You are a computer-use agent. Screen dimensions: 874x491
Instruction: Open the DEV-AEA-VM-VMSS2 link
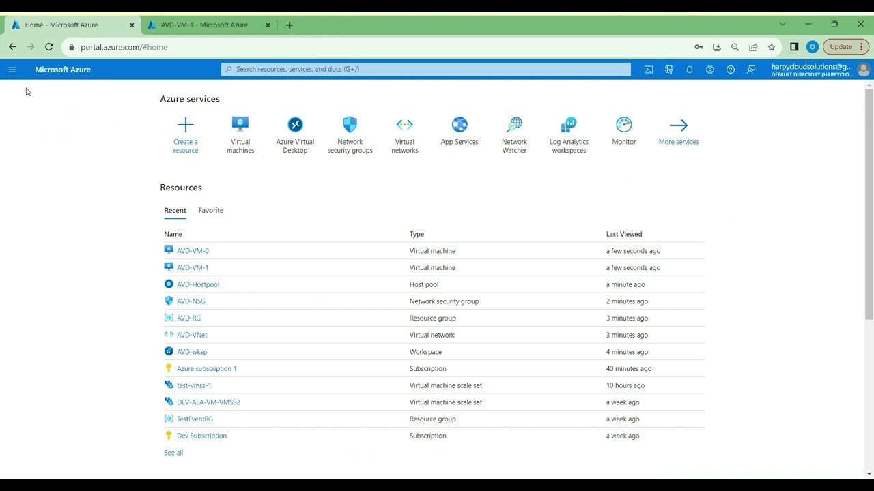click(x=208, y=402)
